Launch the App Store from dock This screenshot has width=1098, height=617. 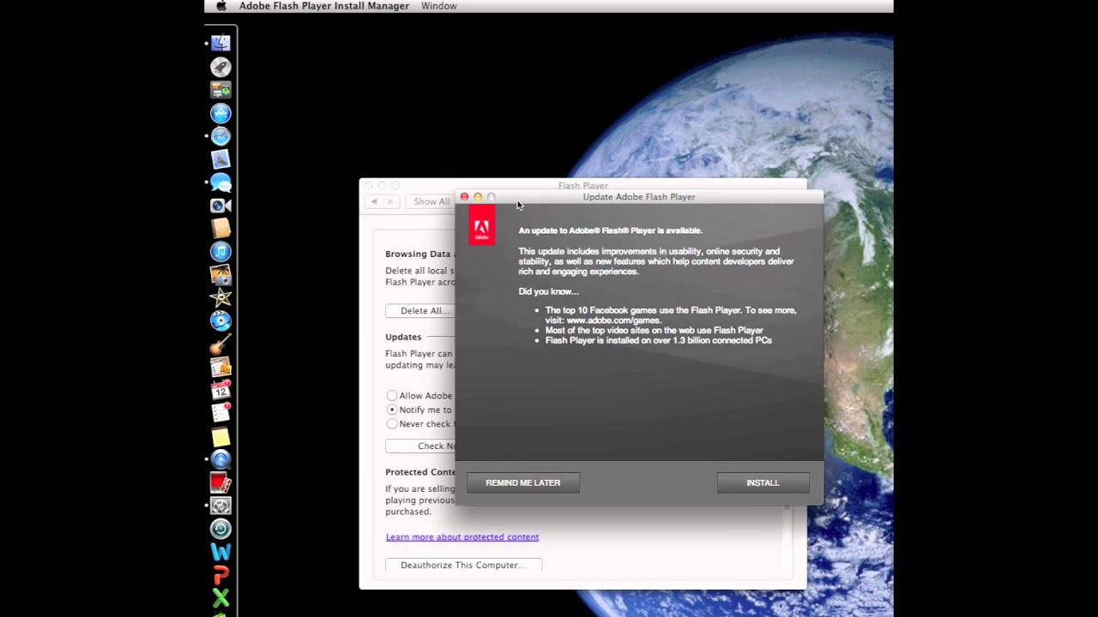[220, 113]
